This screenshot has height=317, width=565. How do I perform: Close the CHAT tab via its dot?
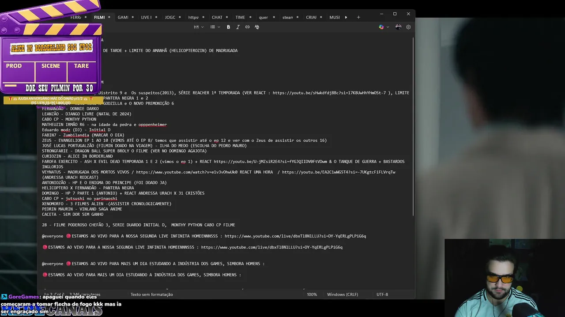[227, 17]
